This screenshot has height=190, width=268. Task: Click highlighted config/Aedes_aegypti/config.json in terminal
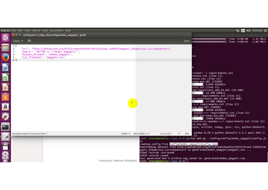coord(194,144)
